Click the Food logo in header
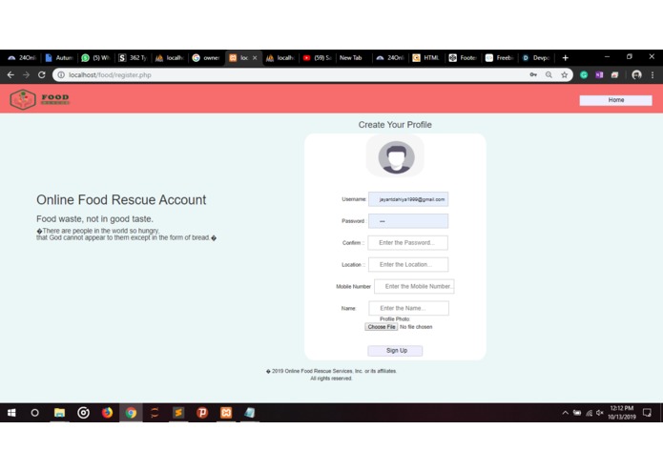This screenshot has height=471, width=663. click(x=39, y=99)
